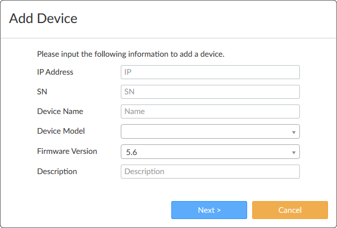Image resolution: width=337 pixels, height=228 pixels.
Task: Click the "Add Device" dialog title
Action: [x=43, y=19]
